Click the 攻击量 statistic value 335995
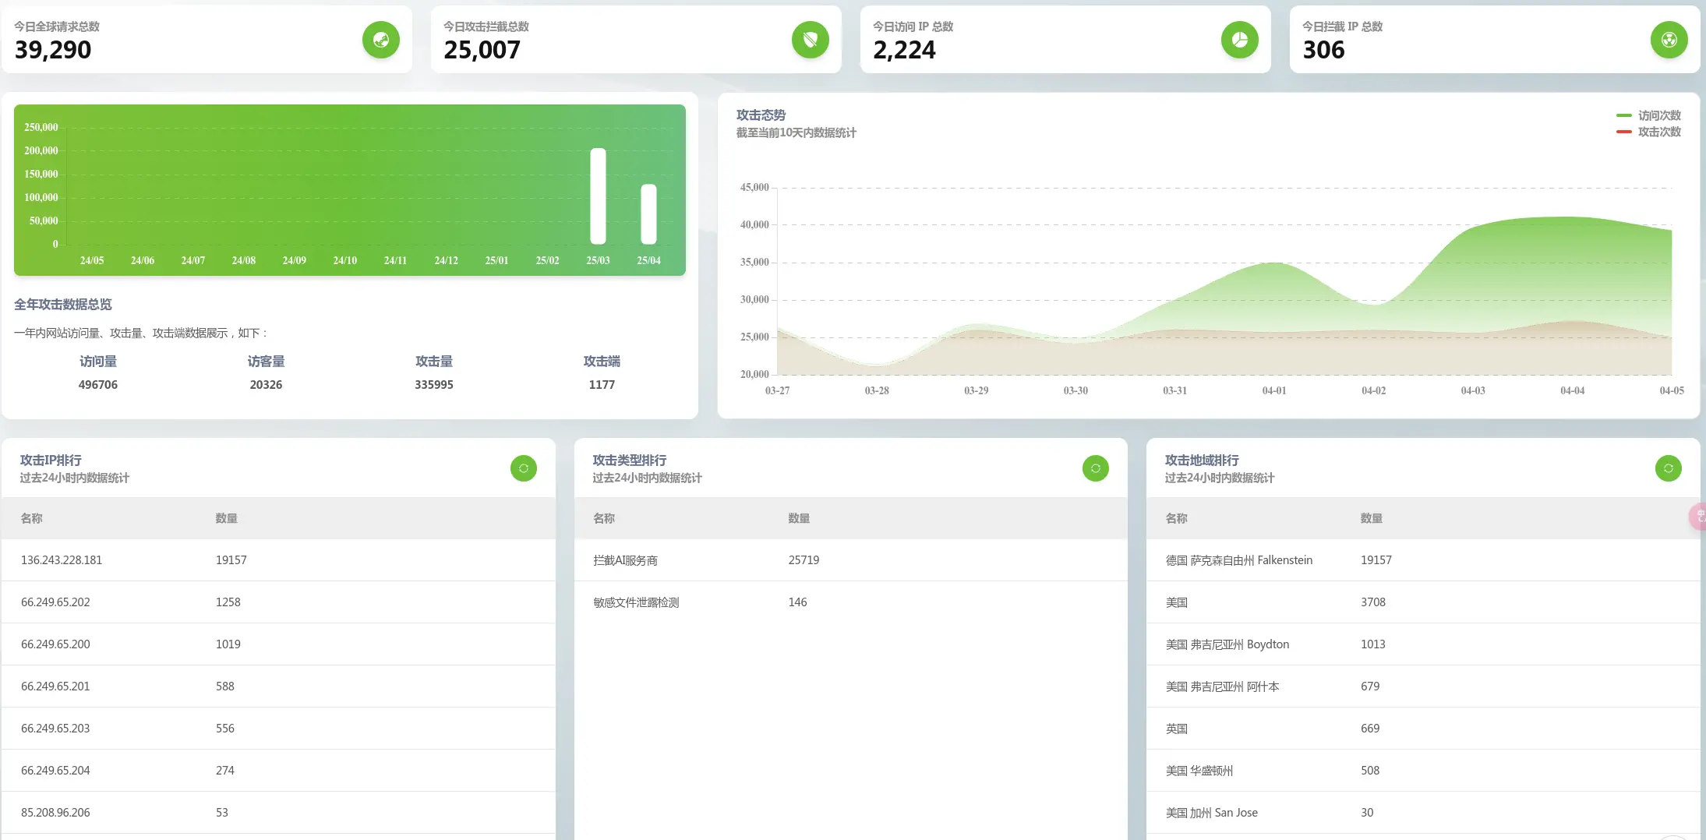 coord(433,385)
